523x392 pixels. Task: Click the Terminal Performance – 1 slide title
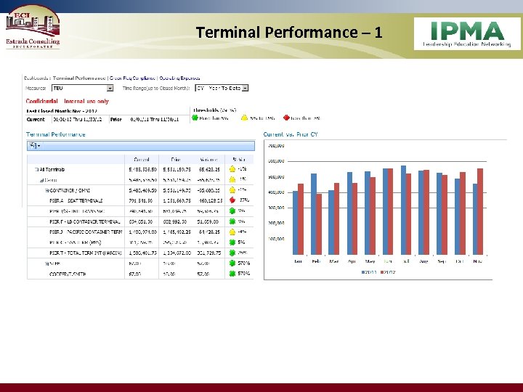pos(289,33)
